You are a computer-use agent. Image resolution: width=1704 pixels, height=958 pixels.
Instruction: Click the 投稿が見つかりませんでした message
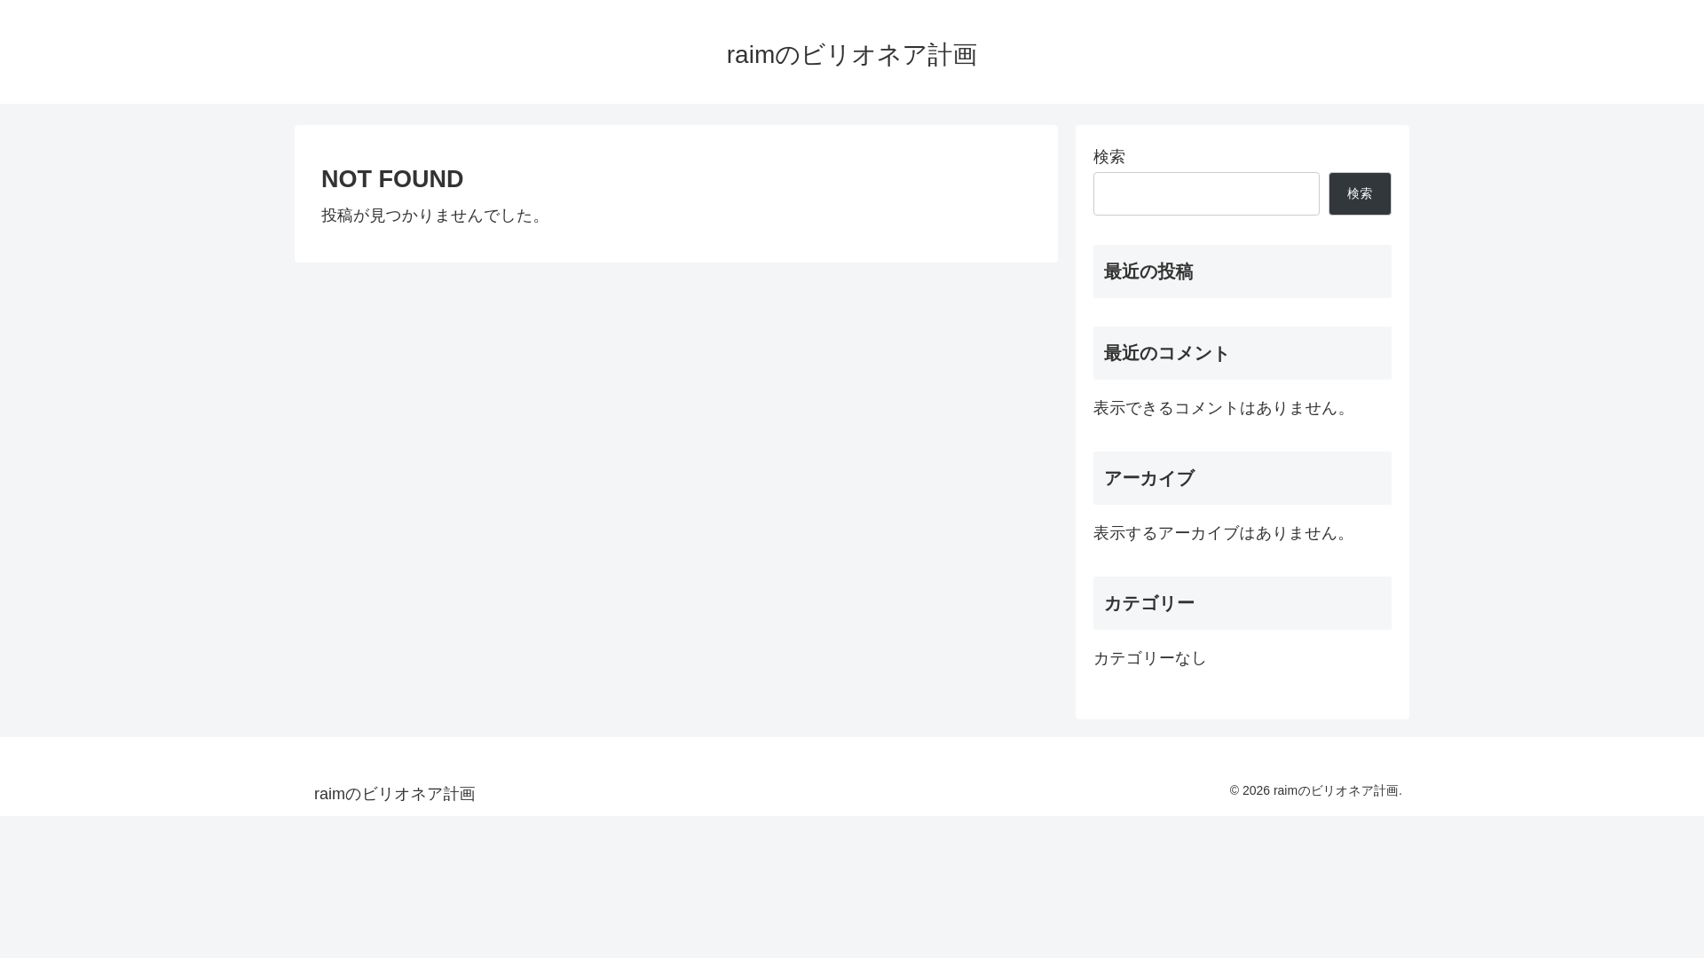[433, 216]
